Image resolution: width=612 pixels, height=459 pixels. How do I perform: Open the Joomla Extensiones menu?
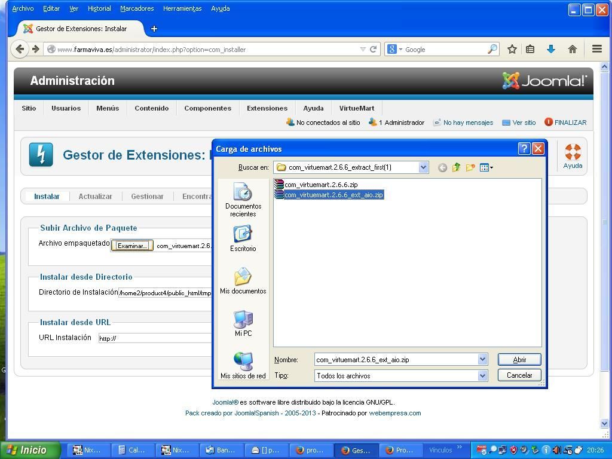(267, 108)
